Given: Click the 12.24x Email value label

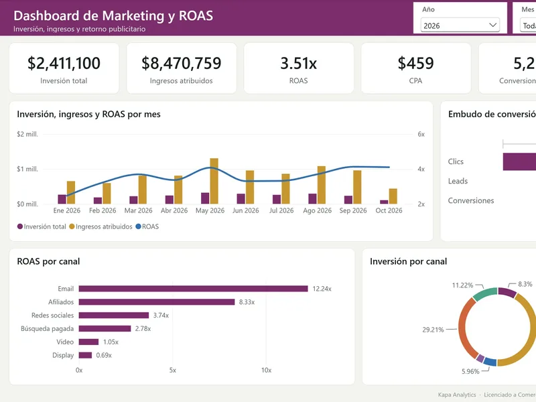Looking at the screenshot, I should 322,289.
